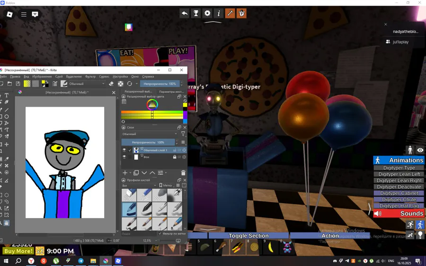Toggle the lightbulb button in Roblox
Screen dimensions: 426x266
[420, 235]
